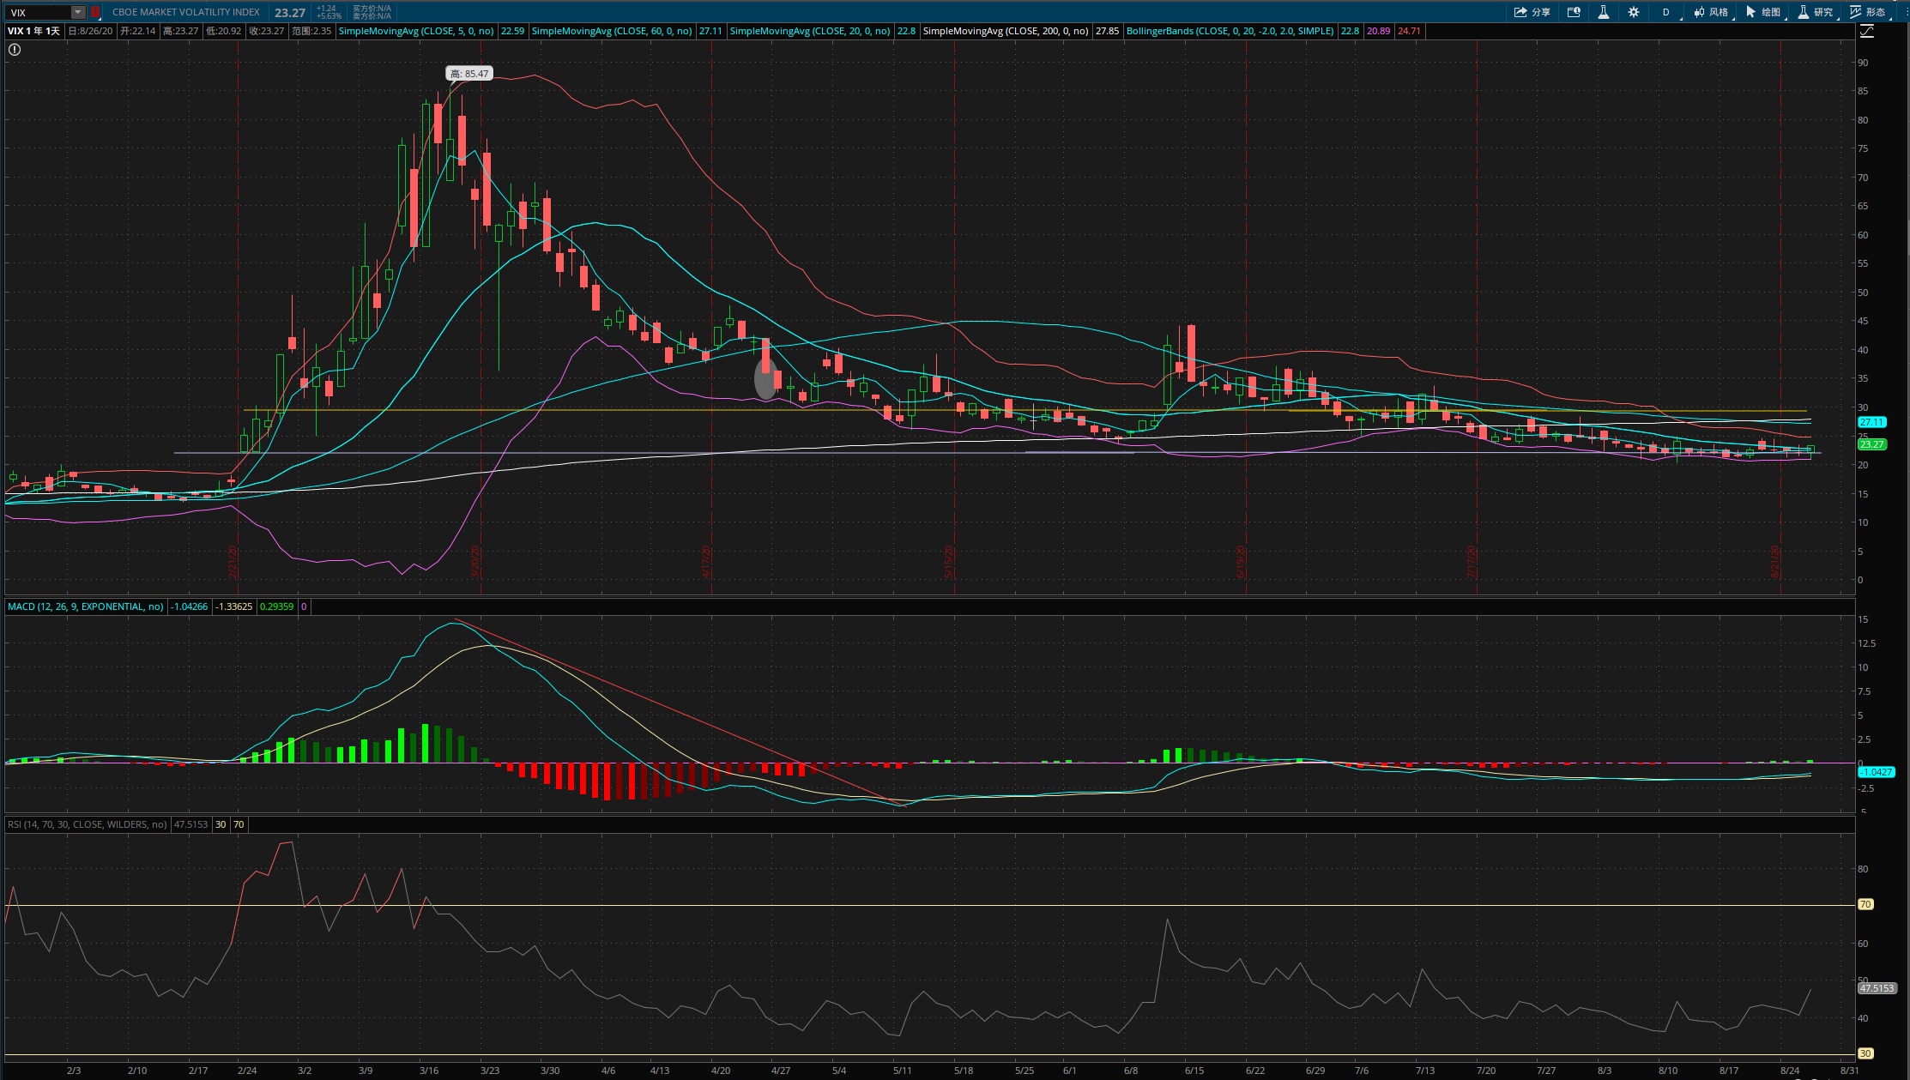Click the MACD value -1.33625 label
The width and height of the screenshot is (1910, 1080).
pos(233,606)
